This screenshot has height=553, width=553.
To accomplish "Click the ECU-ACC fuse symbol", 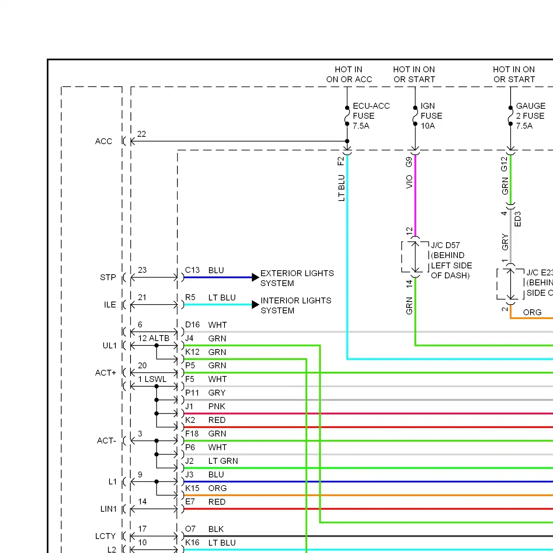I will [x=347, y=116].
